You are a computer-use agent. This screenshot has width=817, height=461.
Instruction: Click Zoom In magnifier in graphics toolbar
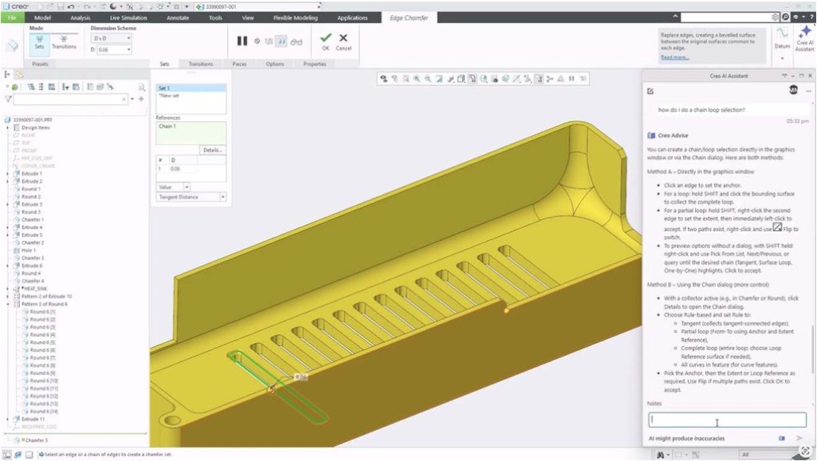[416, 78]
